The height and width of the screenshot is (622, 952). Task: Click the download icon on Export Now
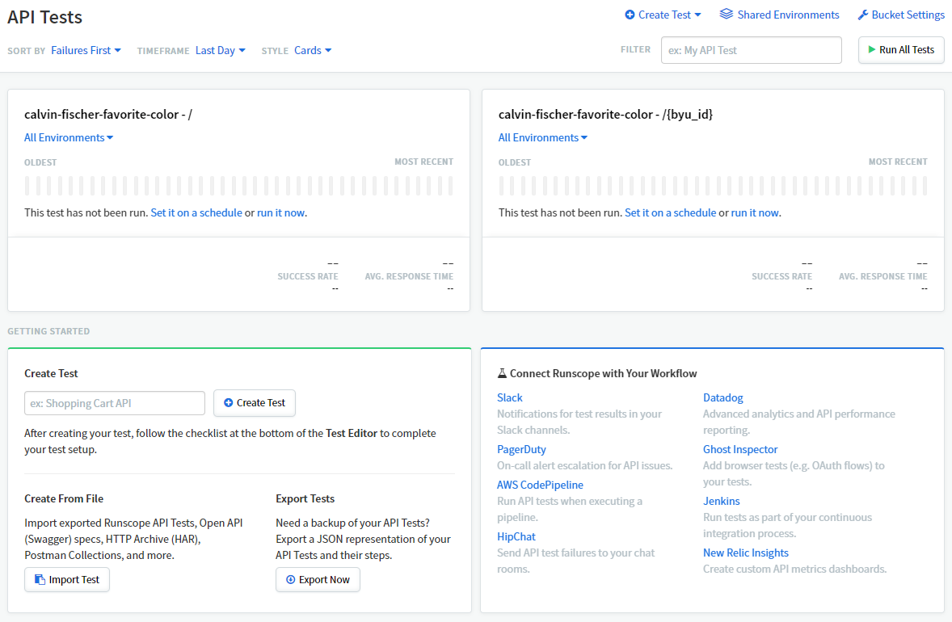click(x=290, y=579)
